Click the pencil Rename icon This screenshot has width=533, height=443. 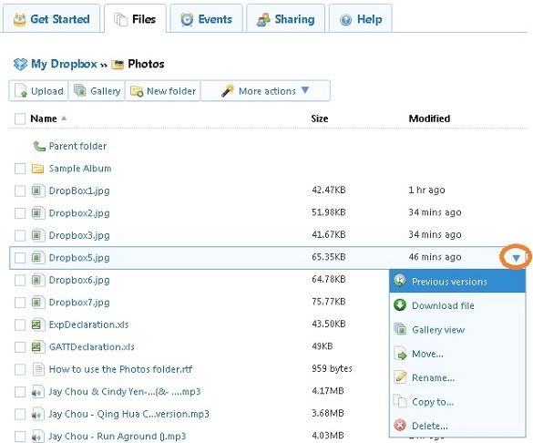400,377
